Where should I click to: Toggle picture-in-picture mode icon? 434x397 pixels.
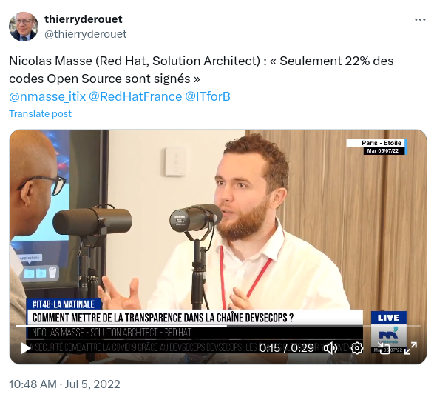(x=384, y=347)
